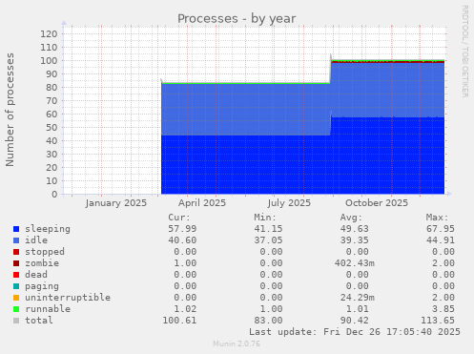The height and width of the screenshot is (354, 474).
Task: Click the 'paging' legend label
Action: tap(42, 286)
